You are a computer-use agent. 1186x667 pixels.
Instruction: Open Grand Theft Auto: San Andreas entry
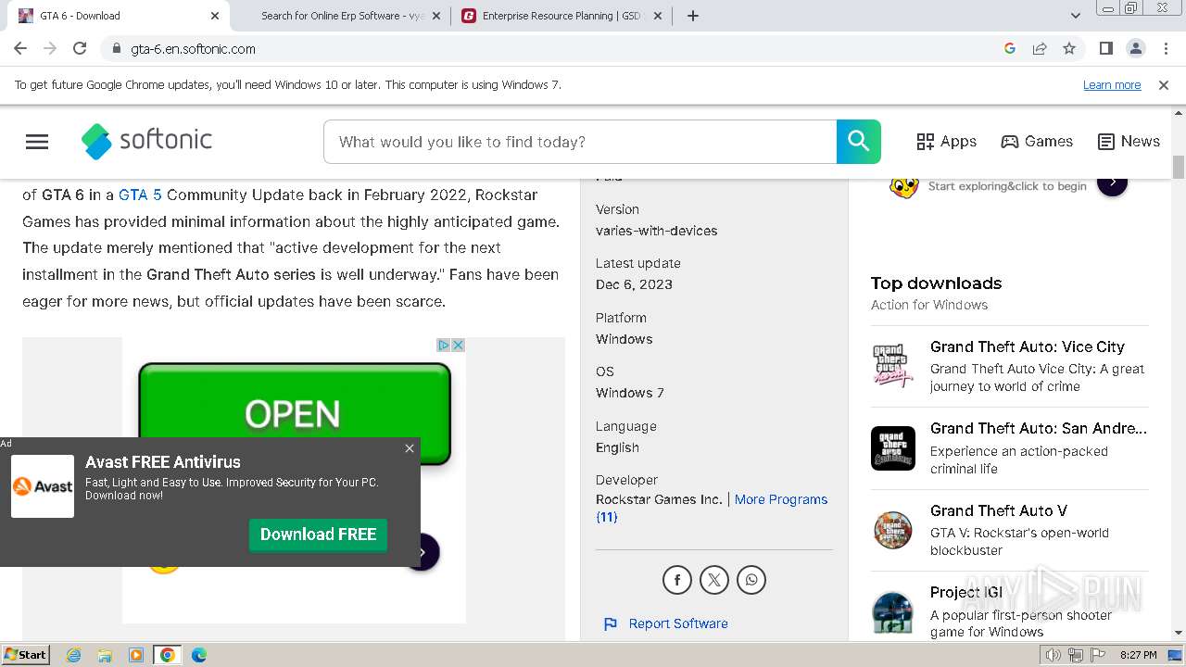pyautogui.click(x=1039, y=428)
